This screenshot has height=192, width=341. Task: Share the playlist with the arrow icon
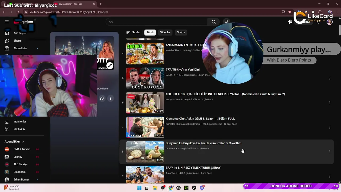[x=102, y=98]
